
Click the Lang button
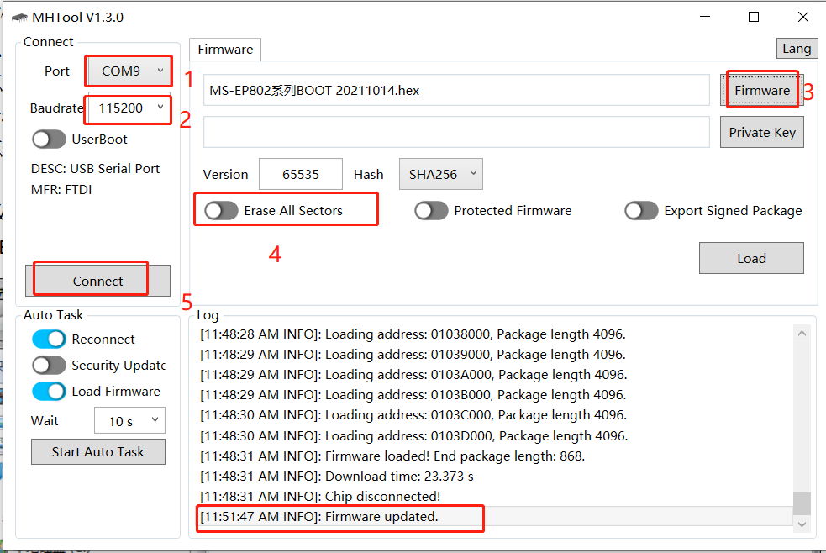797,49
